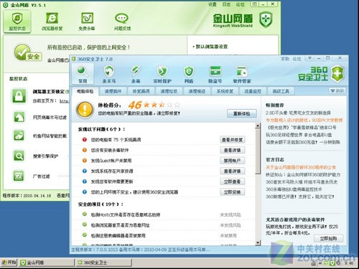Click the 360安全卫士 shield logo
Image resolution: width=359 pixels, height=269 pixels.
(337, 74)
